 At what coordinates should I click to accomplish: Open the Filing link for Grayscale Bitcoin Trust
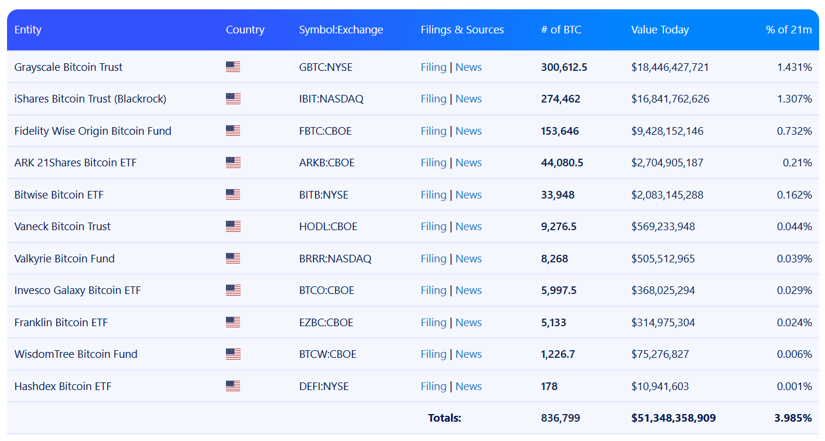pos(433,67)
